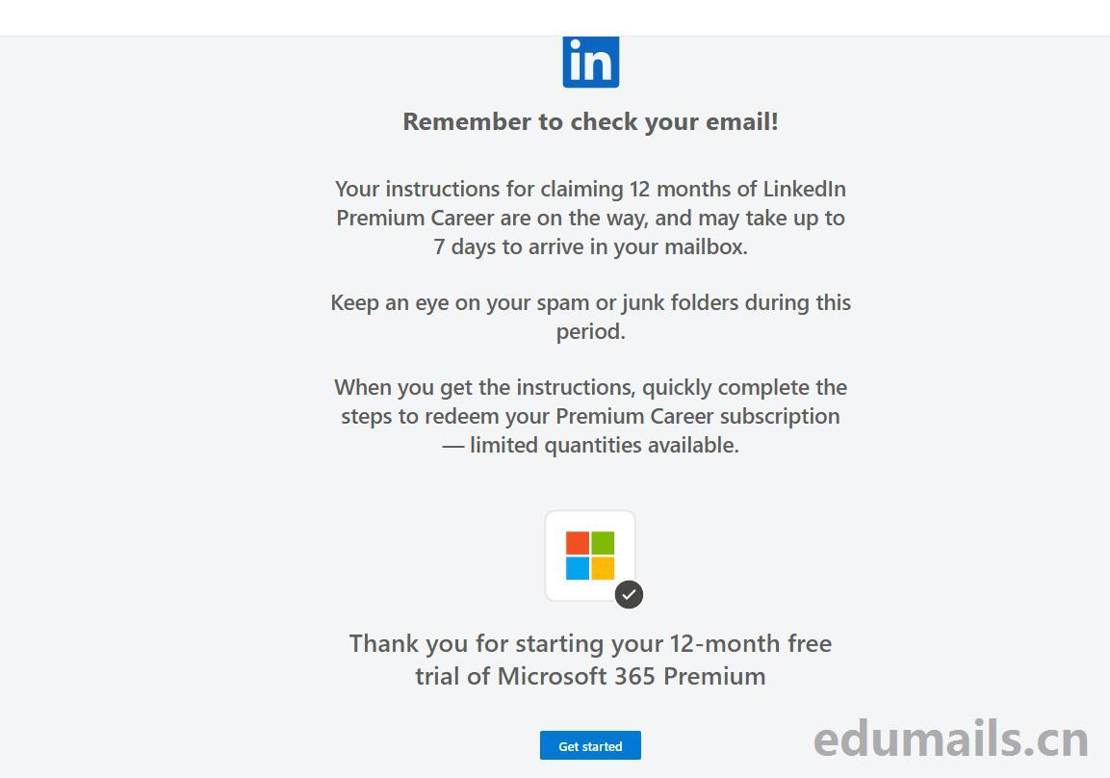Screen dimensions: 1110x778
Task: Click the dark checkmark badge icon
Action: [x=629, y=594]
